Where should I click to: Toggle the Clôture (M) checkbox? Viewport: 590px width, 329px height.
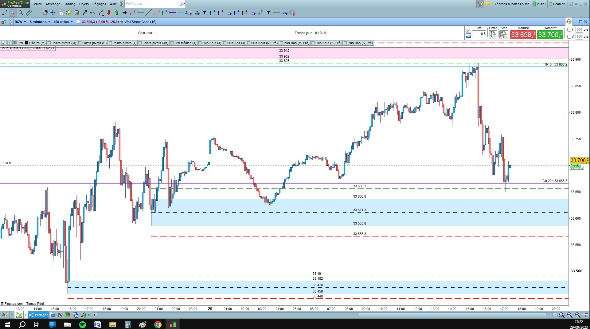(27, 43)
